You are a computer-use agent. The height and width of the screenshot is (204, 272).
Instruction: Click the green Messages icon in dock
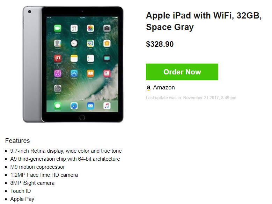(58, 106)
